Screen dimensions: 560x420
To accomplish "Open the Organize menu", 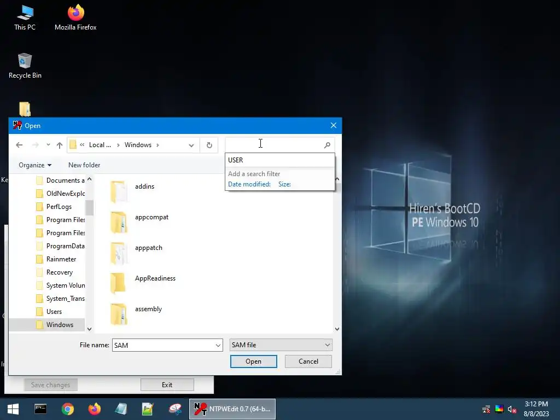I will coord(35,165).
